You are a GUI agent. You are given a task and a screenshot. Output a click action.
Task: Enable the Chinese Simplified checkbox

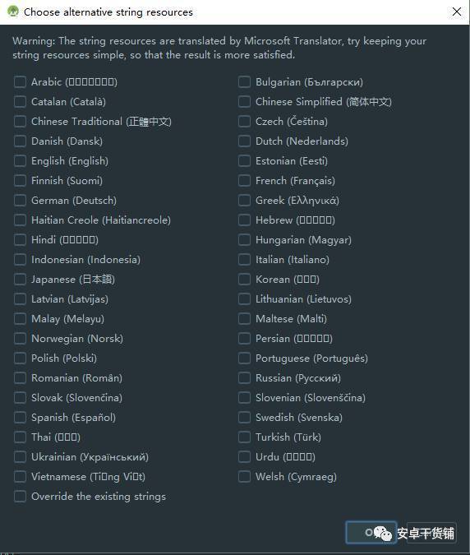(x=244, y=102)
